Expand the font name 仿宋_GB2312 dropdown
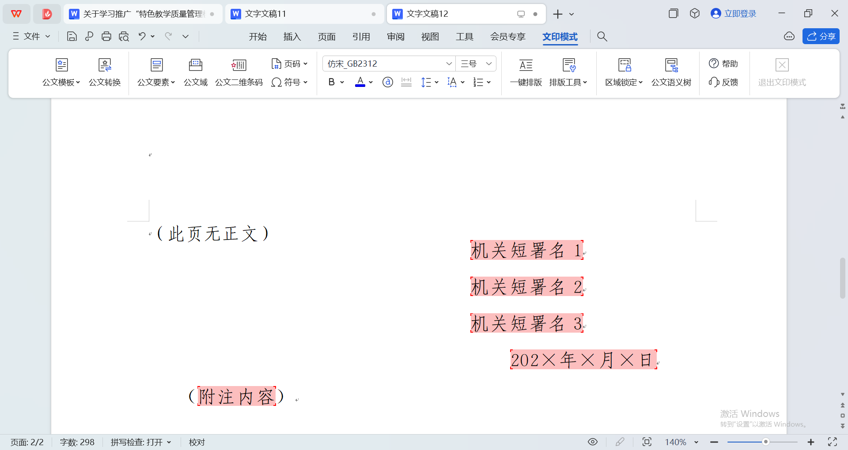848x450 pixels. pos(449,64)
